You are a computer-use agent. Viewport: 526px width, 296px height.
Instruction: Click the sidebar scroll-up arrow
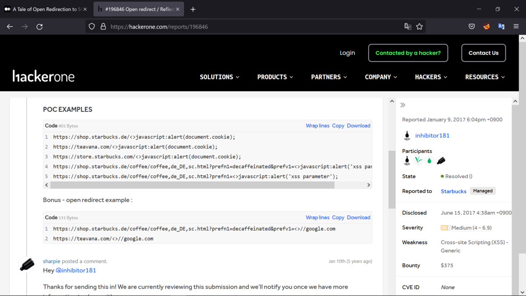[515, 101]
